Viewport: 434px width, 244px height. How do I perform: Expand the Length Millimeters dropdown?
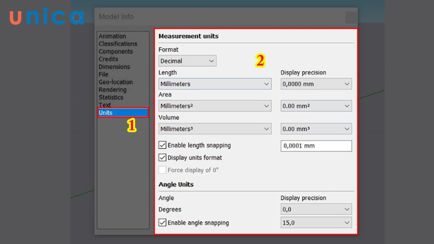[x=215, y=84]
